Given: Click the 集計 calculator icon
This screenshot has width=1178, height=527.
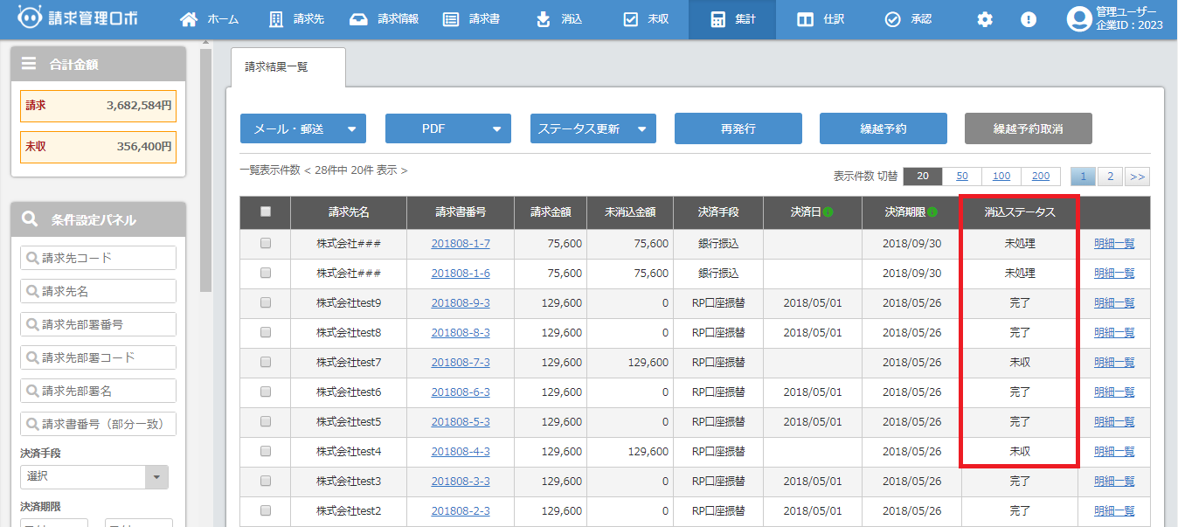Looking at the screenshot, I should click(718, 19).
